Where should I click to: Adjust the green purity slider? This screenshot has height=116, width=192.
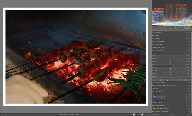(x=171, y=66)
